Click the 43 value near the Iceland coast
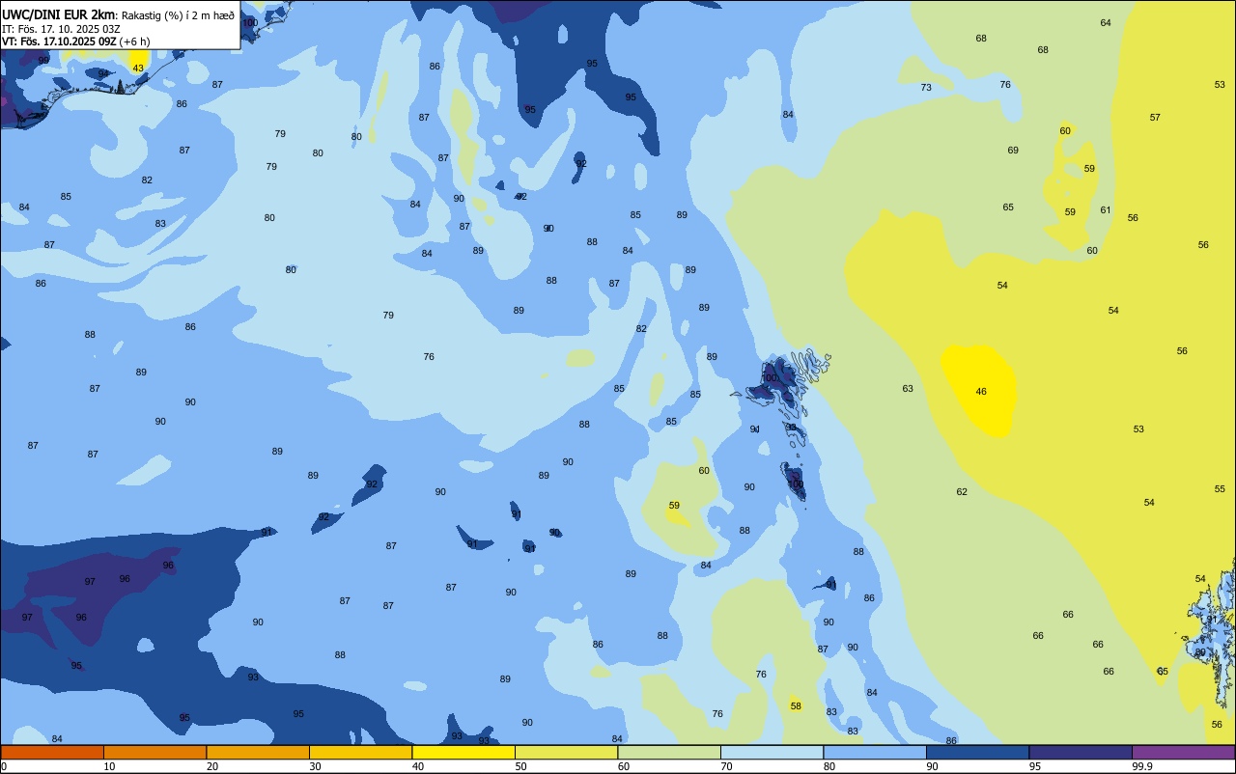This screenshot has height=774, width=1236. 138,69
